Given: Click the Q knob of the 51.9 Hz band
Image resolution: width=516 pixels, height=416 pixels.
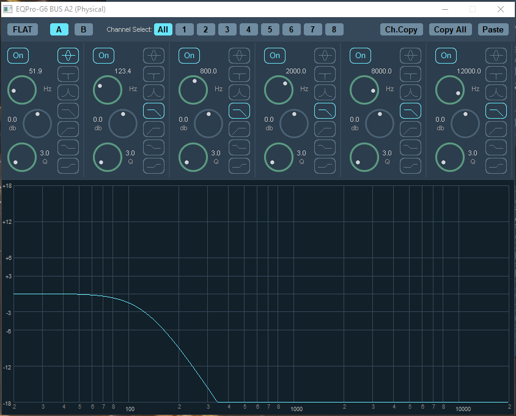Looking at the screenshot, I should [22, 157].
